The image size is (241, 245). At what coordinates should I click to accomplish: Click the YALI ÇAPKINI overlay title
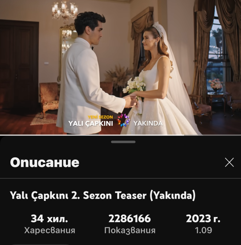coord(91,123)
